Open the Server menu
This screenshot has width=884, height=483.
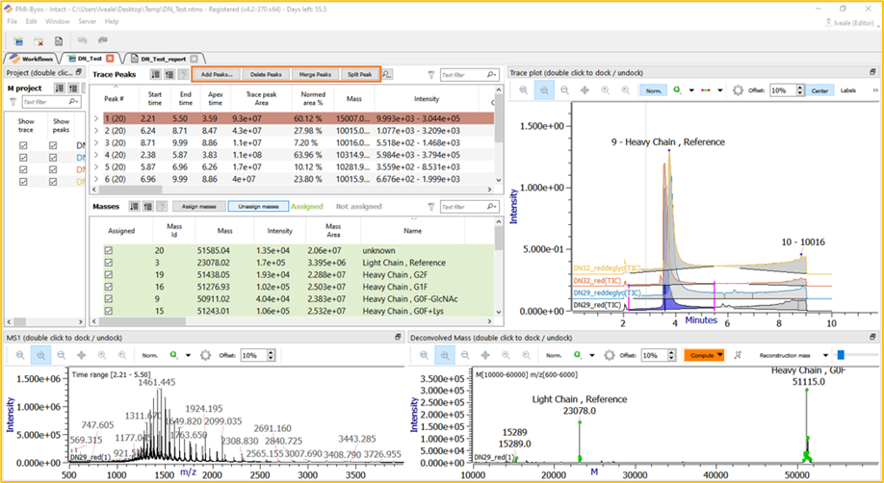(87, 20)
